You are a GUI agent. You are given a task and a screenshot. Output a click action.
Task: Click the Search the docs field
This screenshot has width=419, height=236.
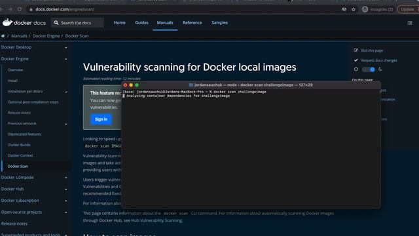[77, 23]
